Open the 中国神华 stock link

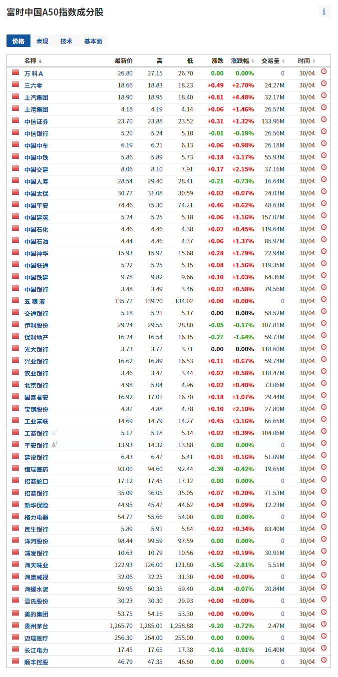point(36,253)
